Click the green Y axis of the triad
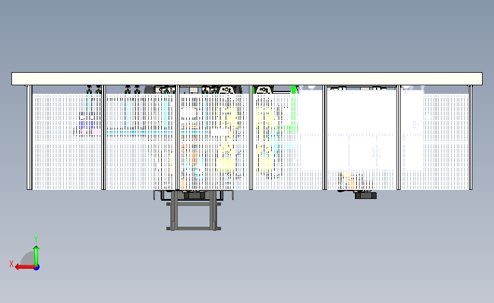 coord(36,256)
